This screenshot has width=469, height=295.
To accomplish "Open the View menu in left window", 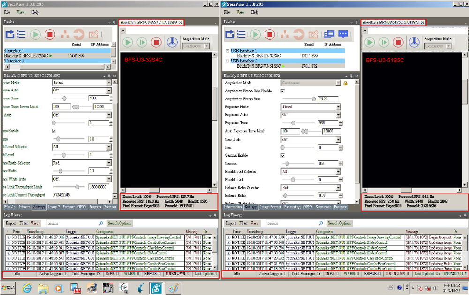I will [x=21, y=12].
